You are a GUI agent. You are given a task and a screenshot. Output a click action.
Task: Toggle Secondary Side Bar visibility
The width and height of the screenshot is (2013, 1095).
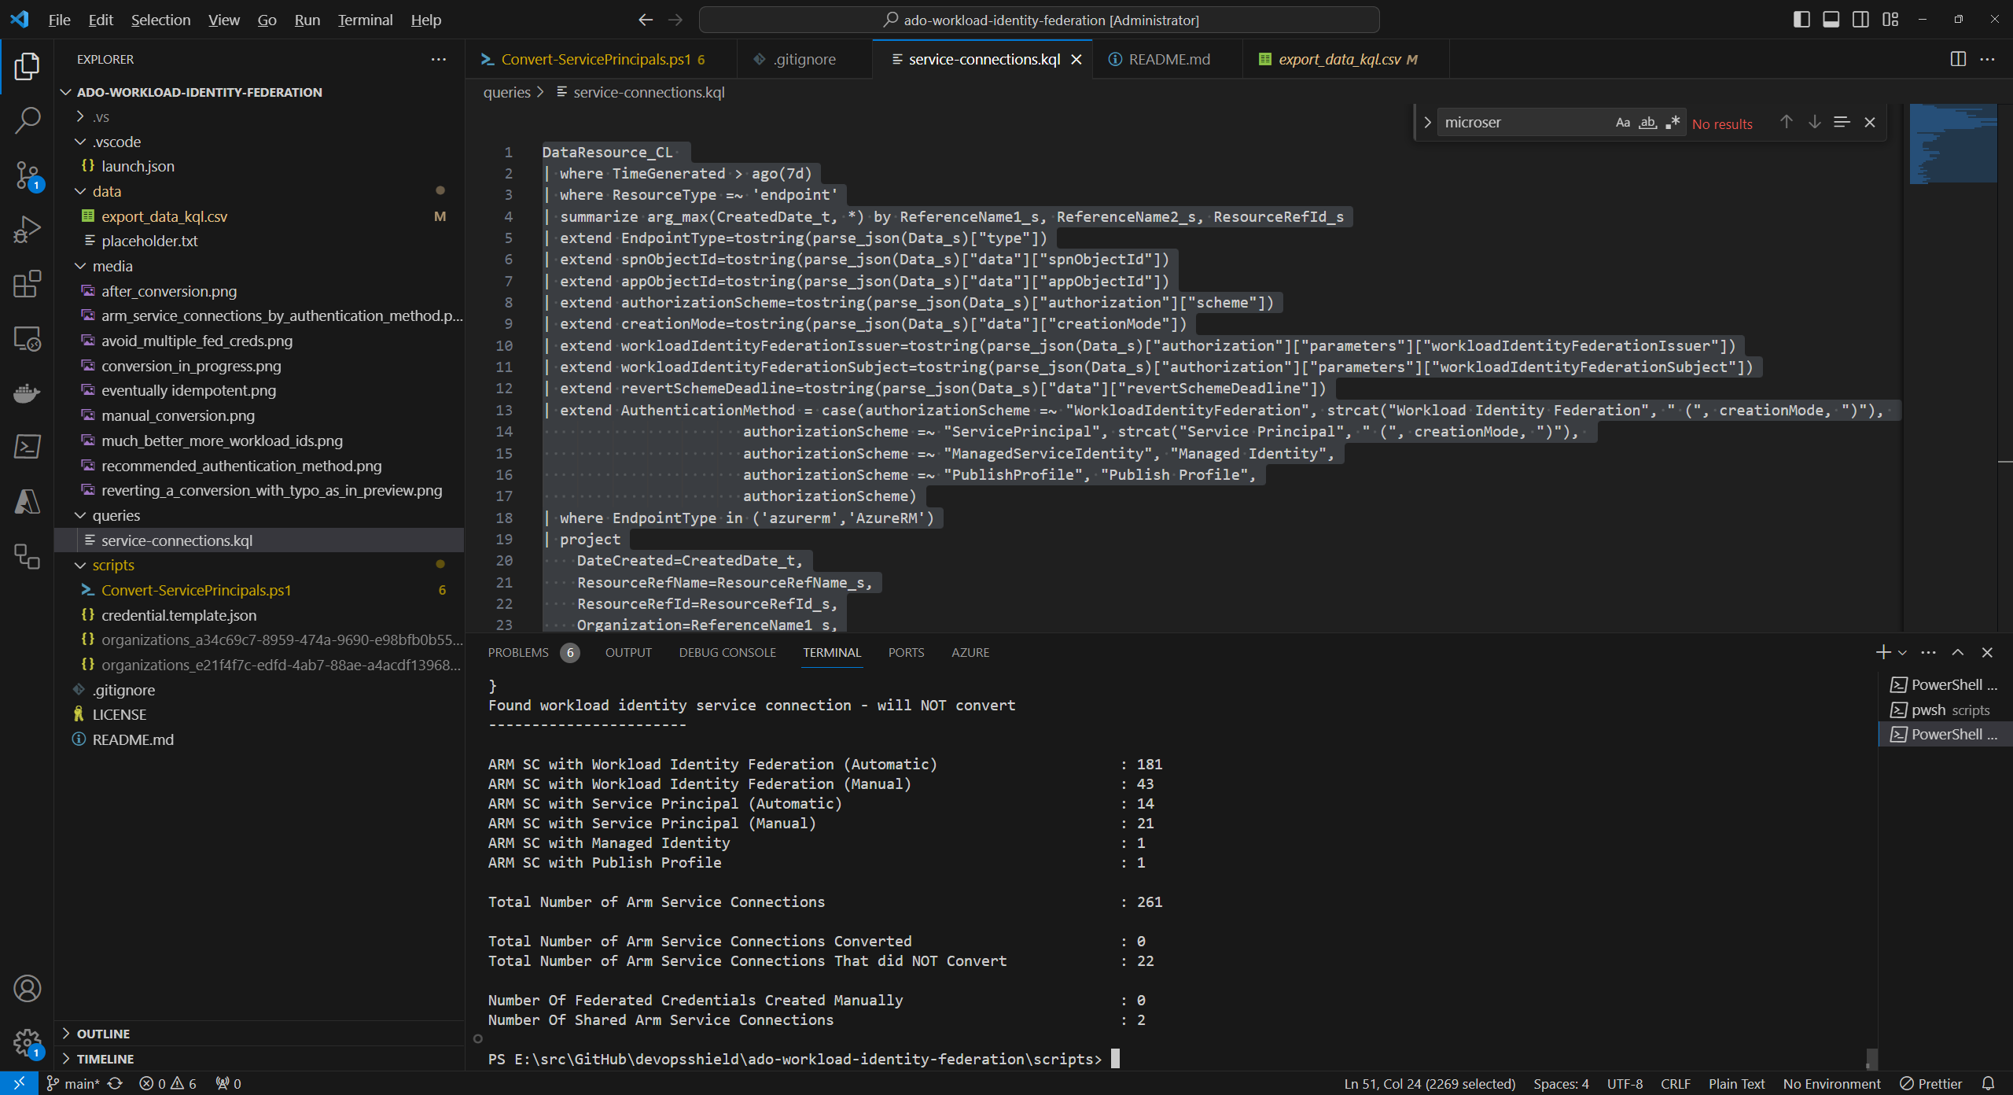[x=1860, y=20]
